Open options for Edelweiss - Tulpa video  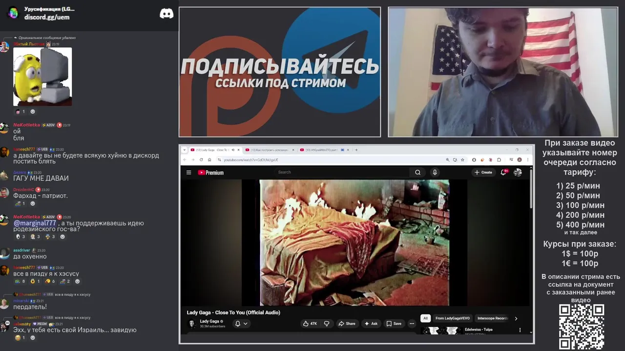520,330
